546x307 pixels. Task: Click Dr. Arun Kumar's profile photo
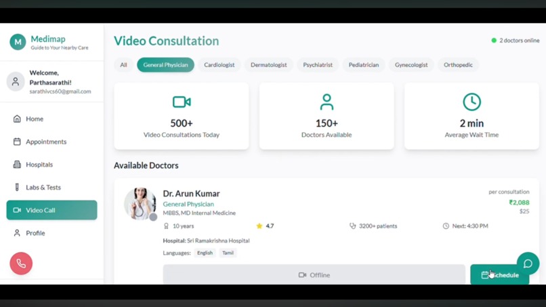point(140,204)
